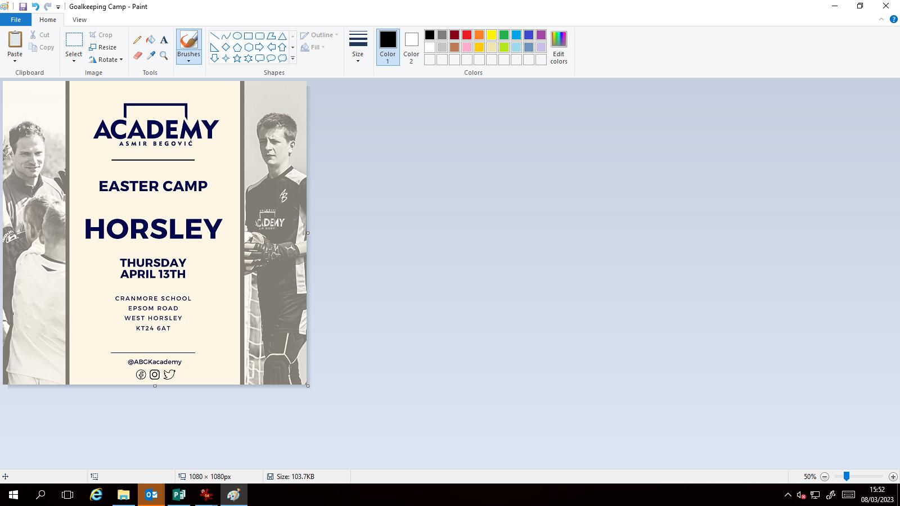Click the zoom in plus button
The height and width of the screenshot is (506, 900).
click(x=893, y=477)
